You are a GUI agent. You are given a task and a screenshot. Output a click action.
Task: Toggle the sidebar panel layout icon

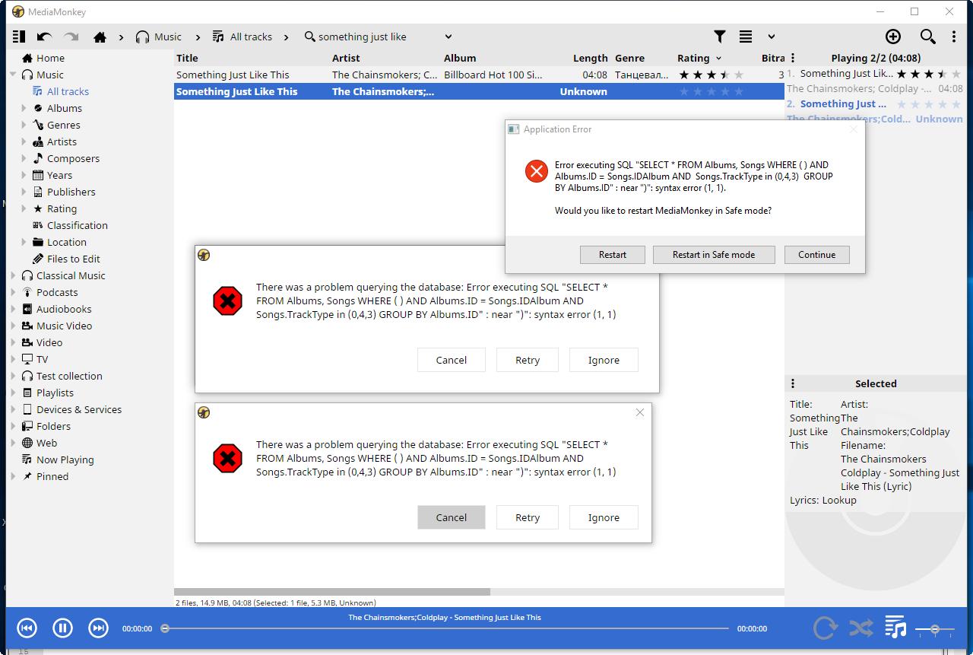pos(19,37)
